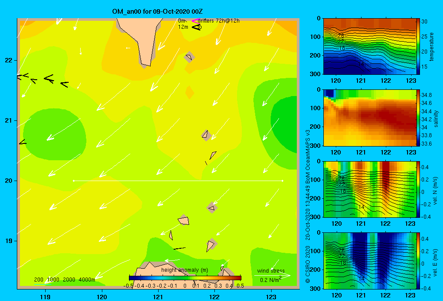Select the '0.2 N/m2' scale text
443x301 pixels.
pyautogui.click(x=270, y=280)
